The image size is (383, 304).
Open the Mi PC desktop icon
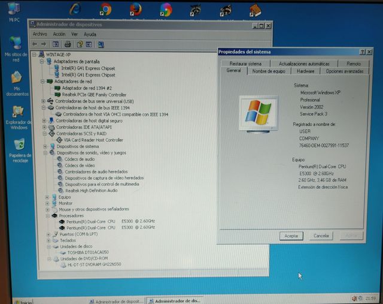point(14,12)
